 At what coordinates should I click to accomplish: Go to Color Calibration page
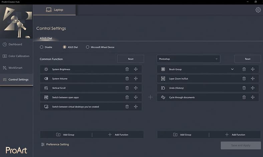[16, 56]
